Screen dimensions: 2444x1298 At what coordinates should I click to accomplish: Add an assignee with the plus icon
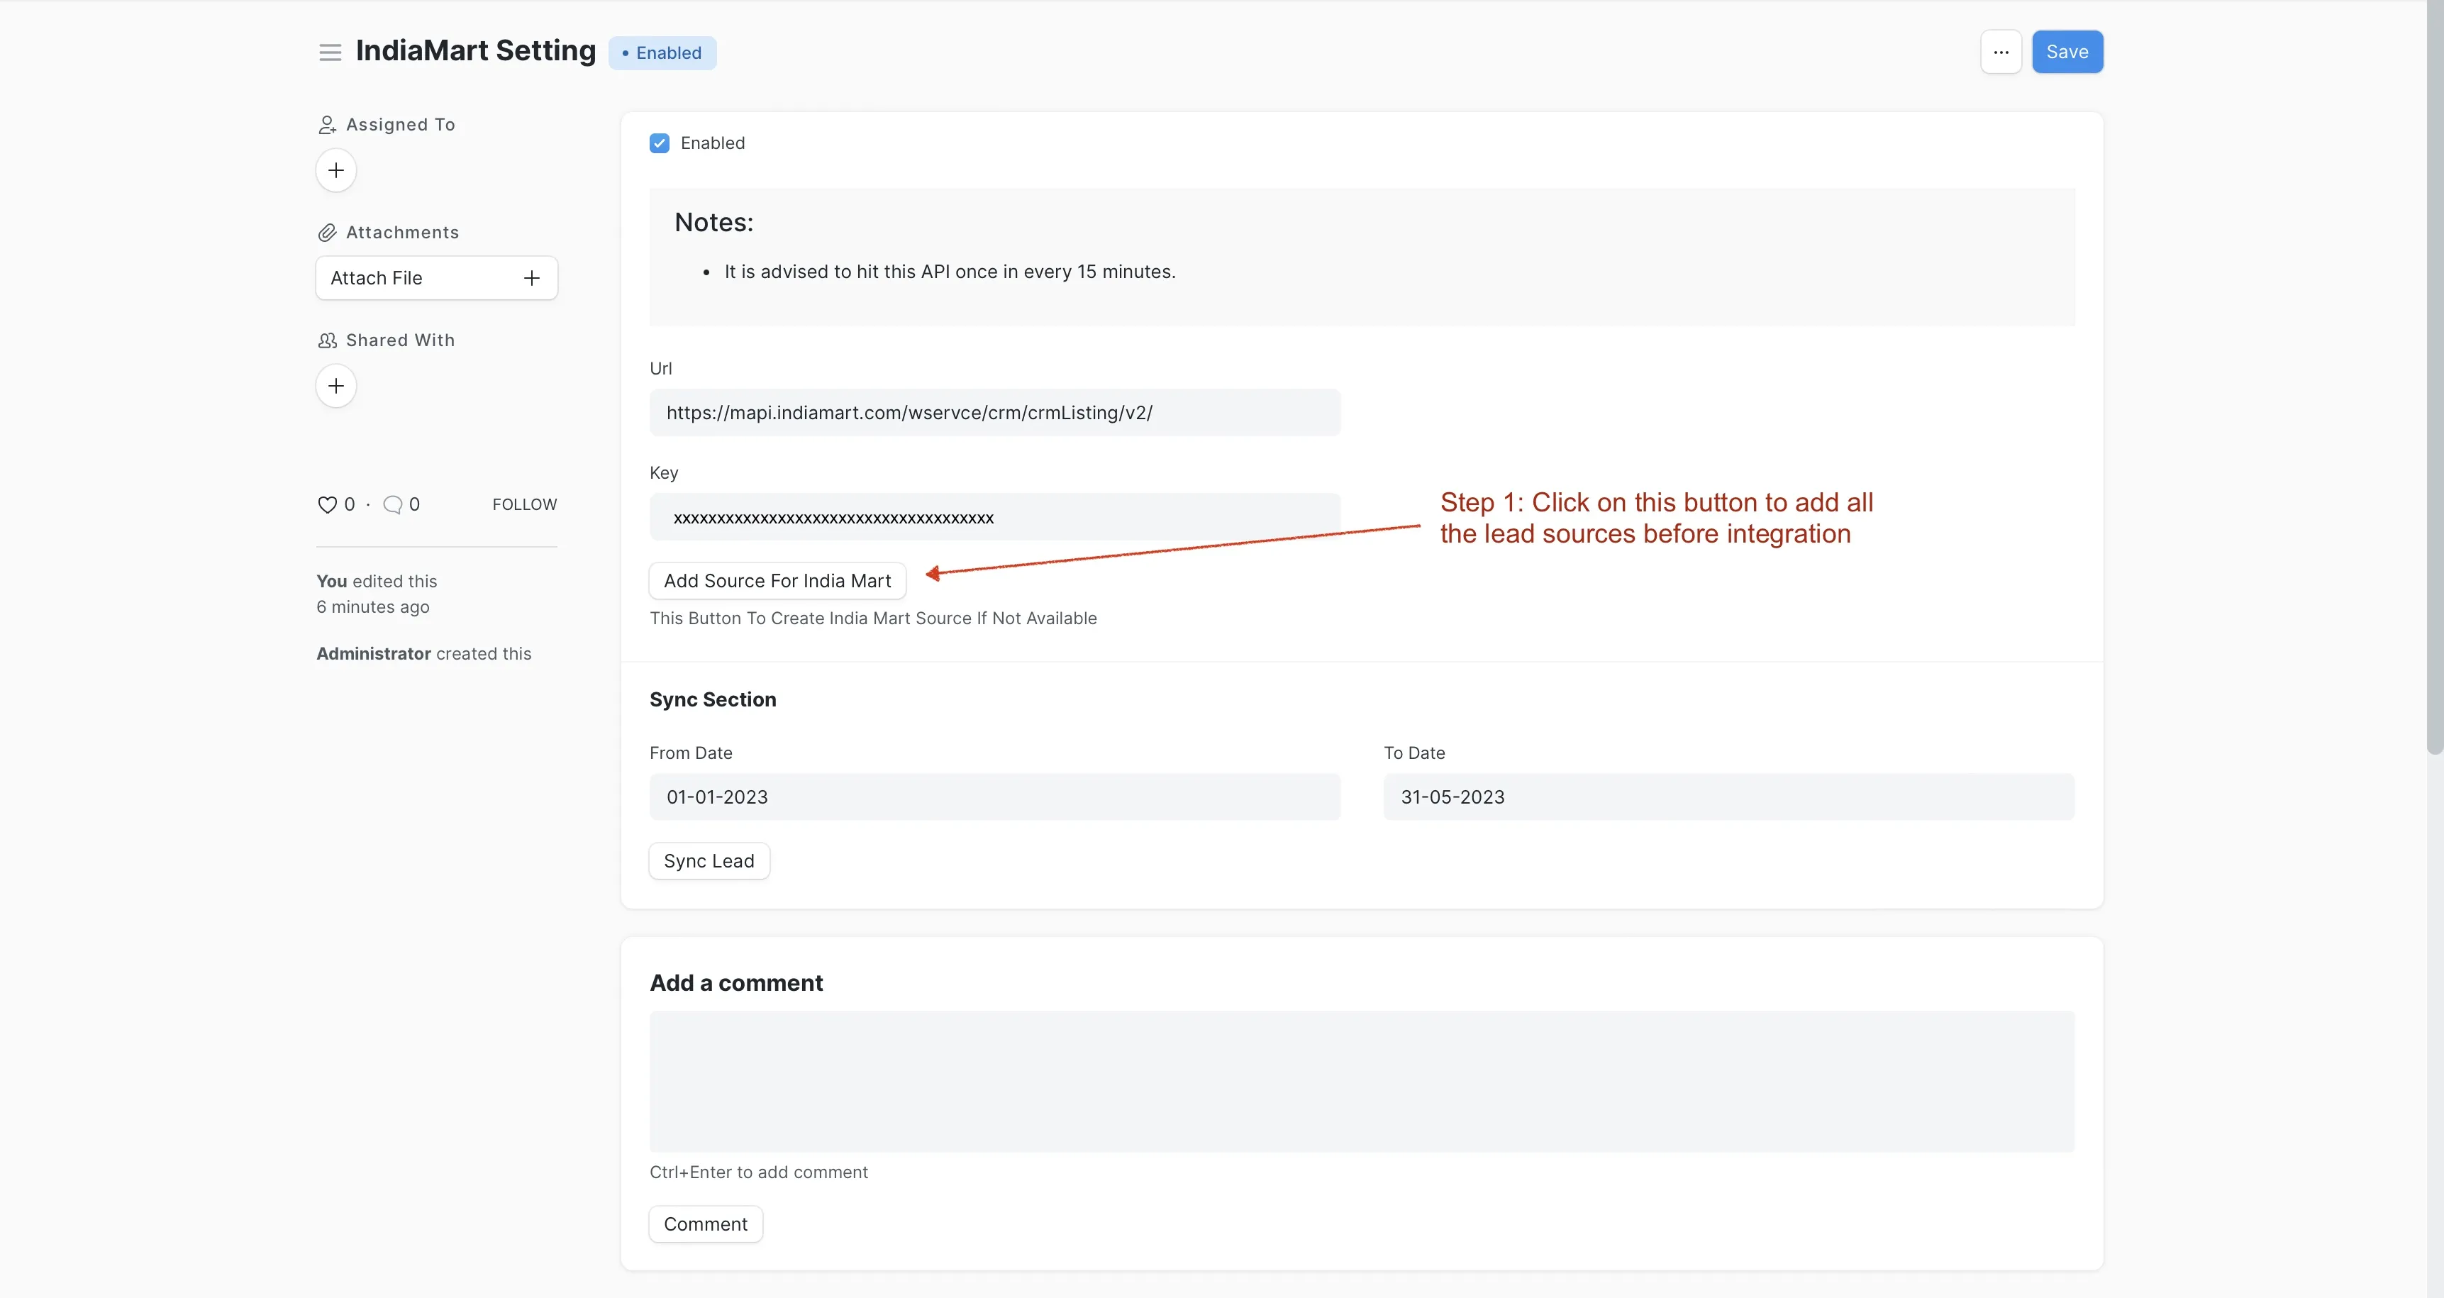(336, 171)
